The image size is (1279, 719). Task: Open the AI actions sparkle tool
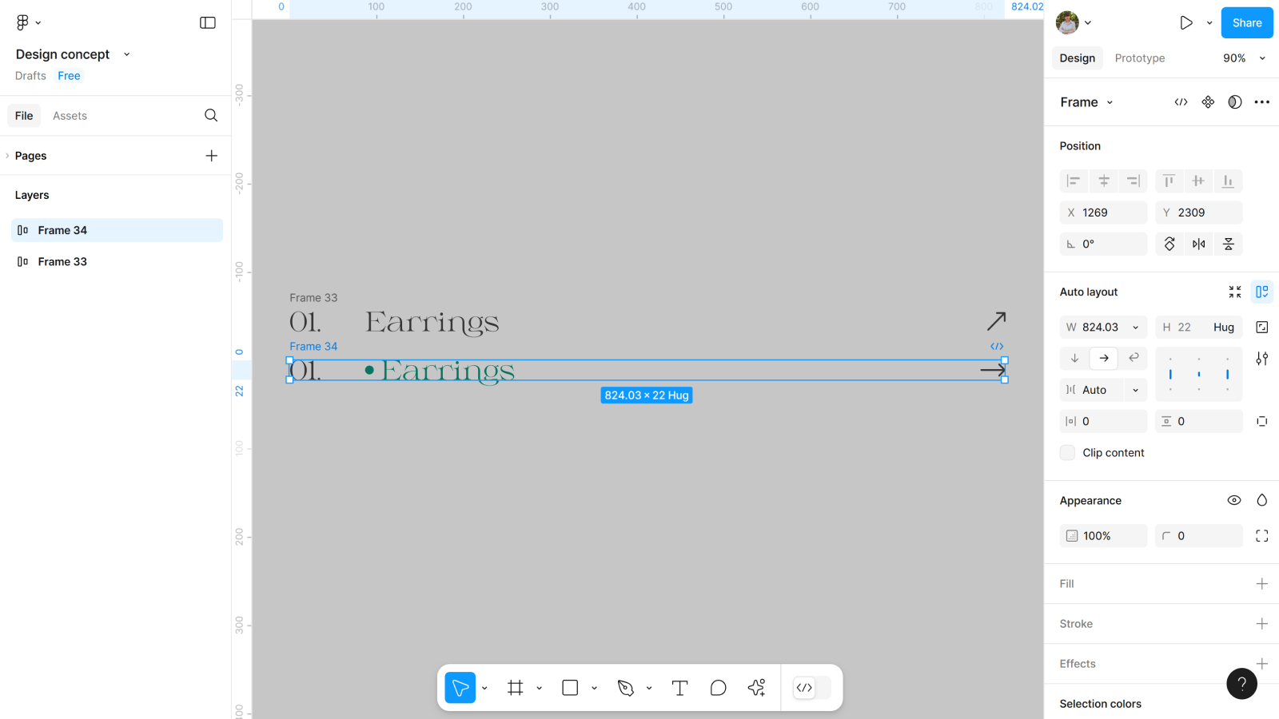756,688
